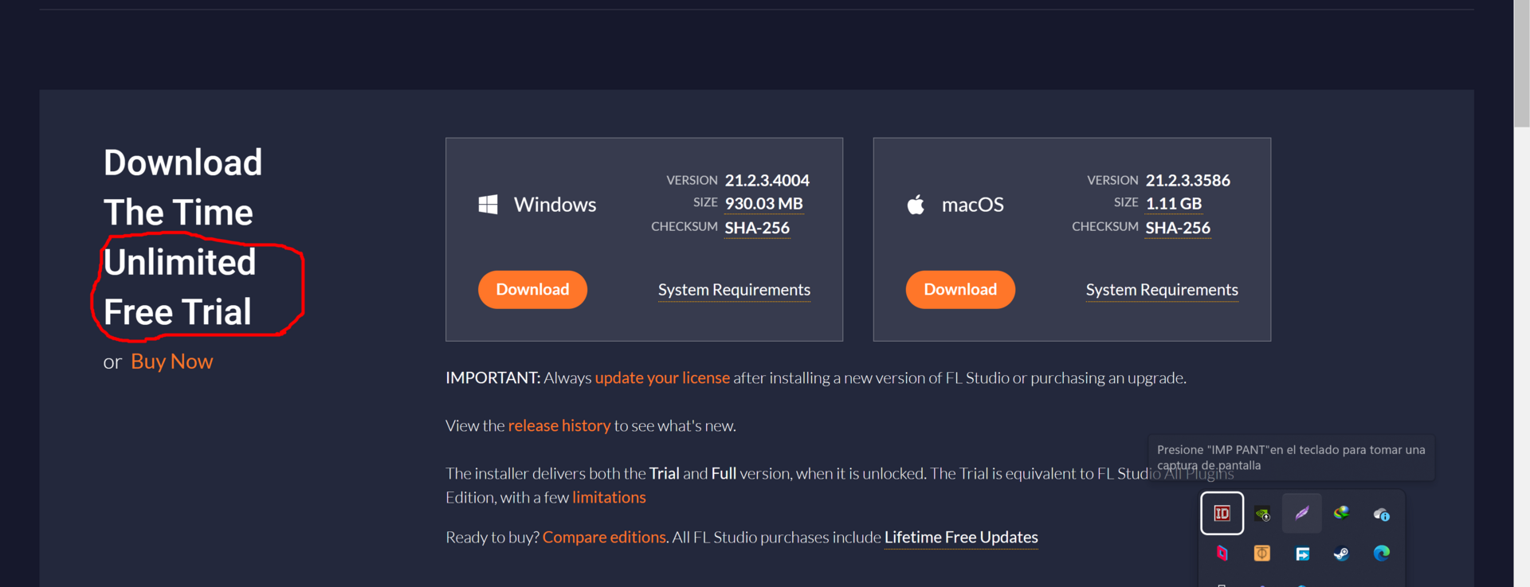Screen dimensions: 1530x587
Task: Open the trial limitations link
Action: point(609,497)
